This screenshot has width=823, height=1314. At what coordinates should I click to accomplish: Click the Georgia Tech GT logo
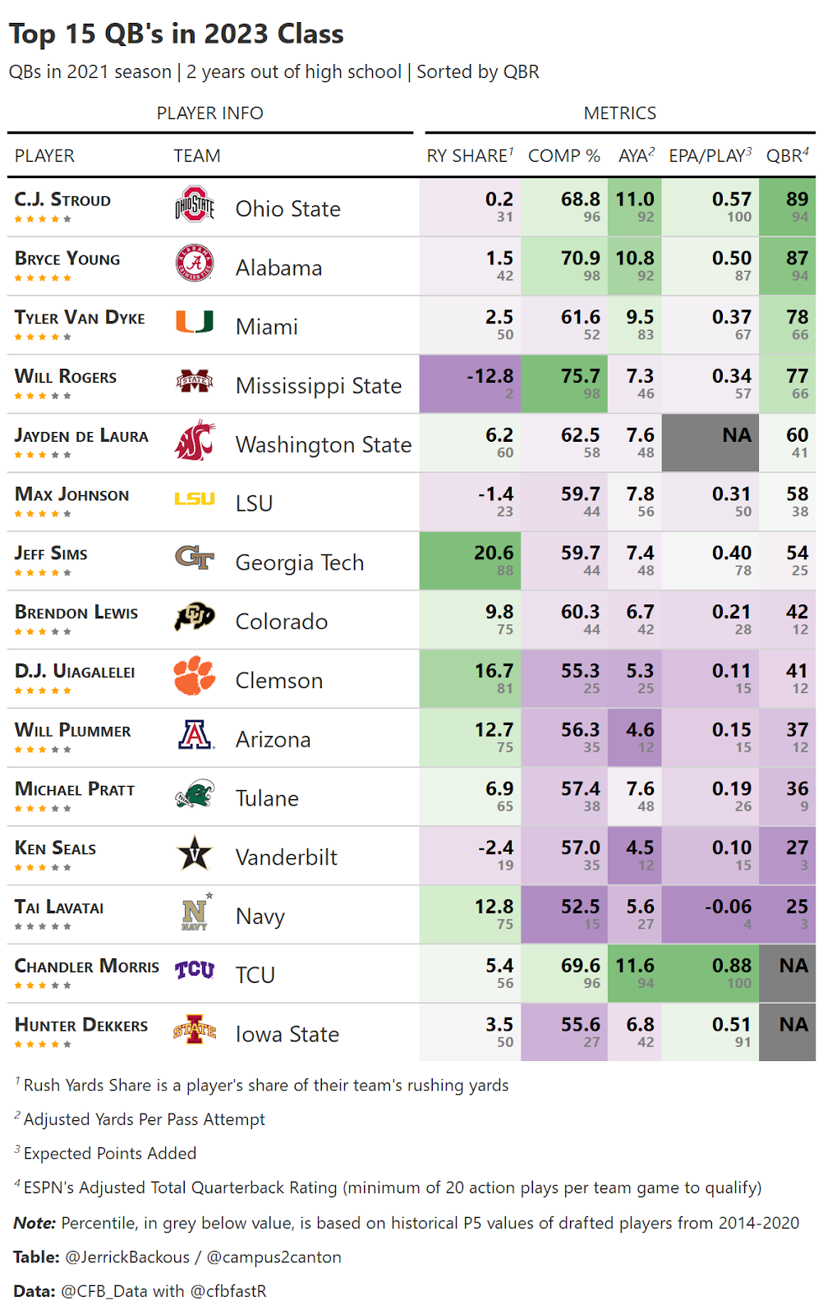pyautogui.click(x=195, y=558)
